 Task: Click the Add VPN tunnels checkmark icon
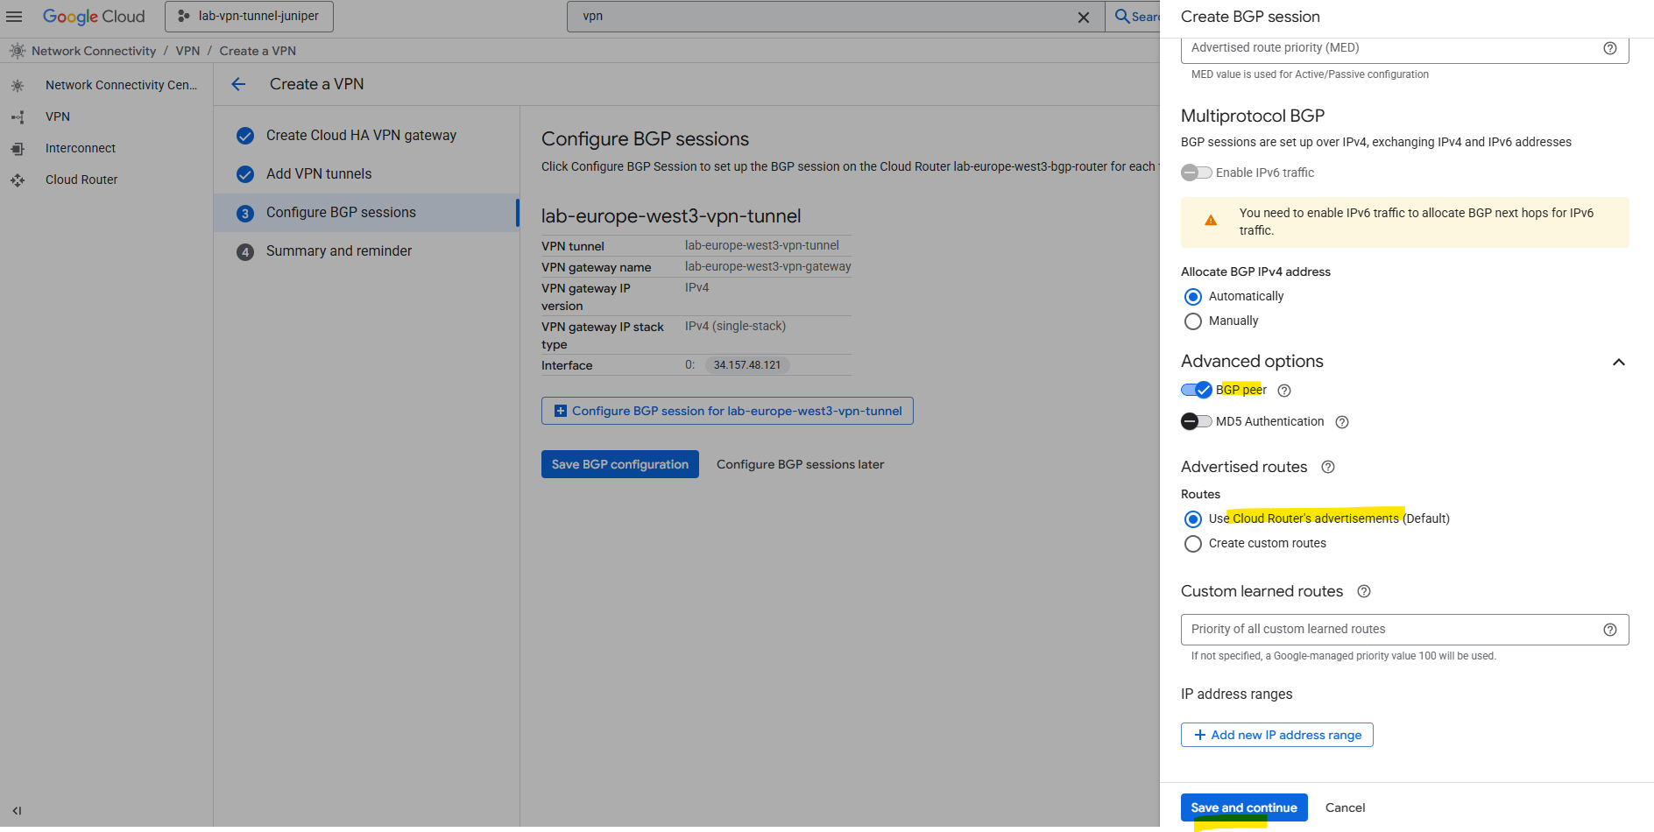click(245, 174)
